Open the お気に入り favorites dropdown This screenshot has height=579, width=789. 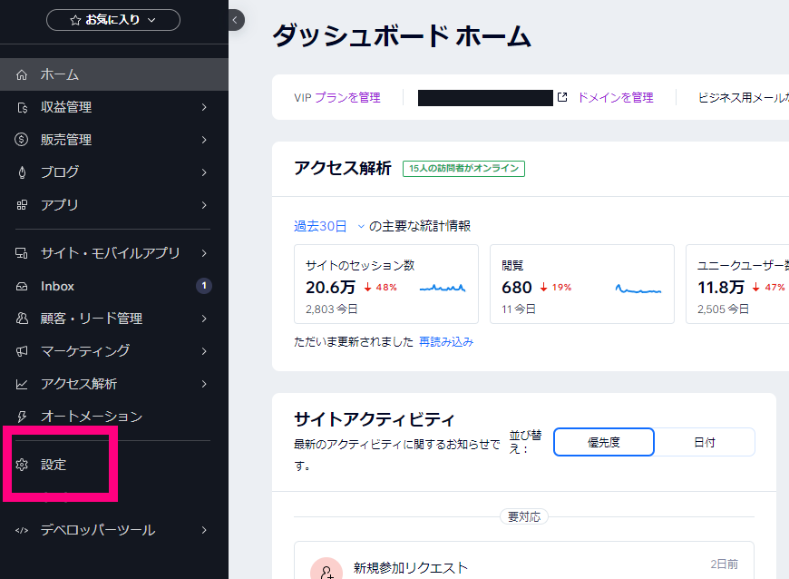tap(113, 20)
